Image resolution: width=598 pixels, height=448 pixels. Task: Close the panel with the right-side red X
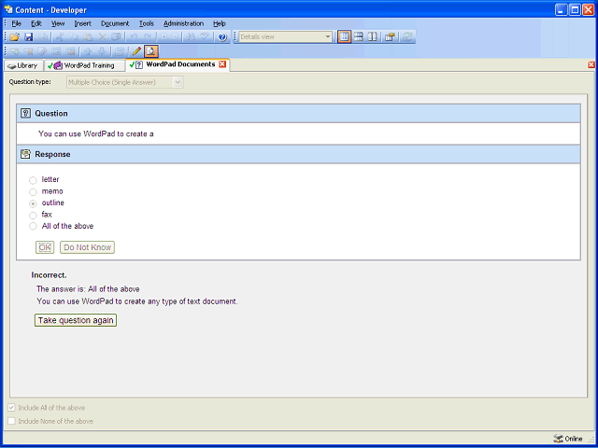click(x=591, y=64)
